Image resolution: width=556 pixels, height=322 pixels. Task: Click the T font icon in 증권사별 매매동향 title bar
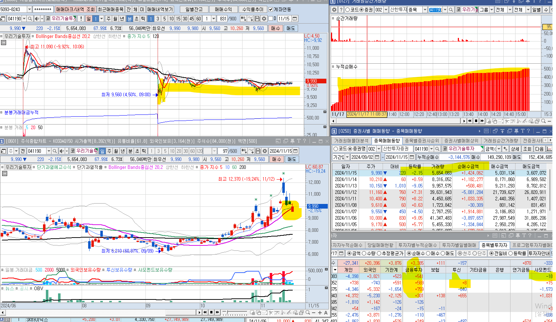[x=522, y=131]
